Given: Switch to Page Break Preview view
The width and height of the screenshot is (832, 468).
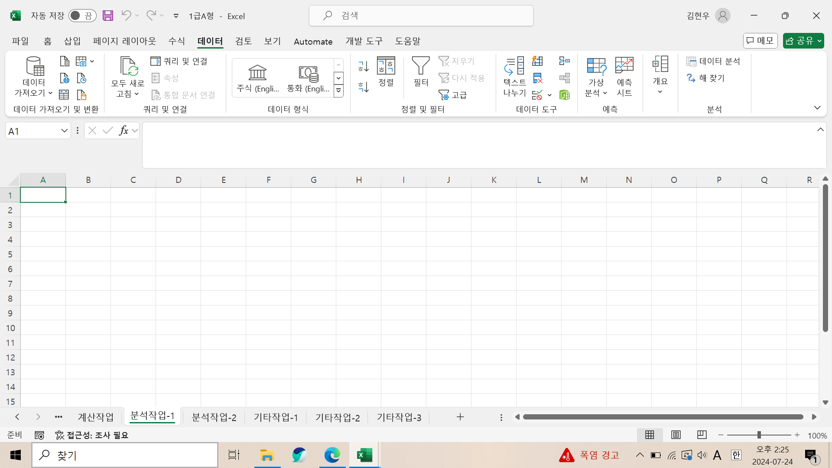Looking at the screenshot, I should (x=702, y=435).
